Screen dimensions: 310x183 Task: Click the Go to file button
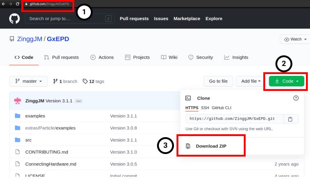click(x=218, y=81)
